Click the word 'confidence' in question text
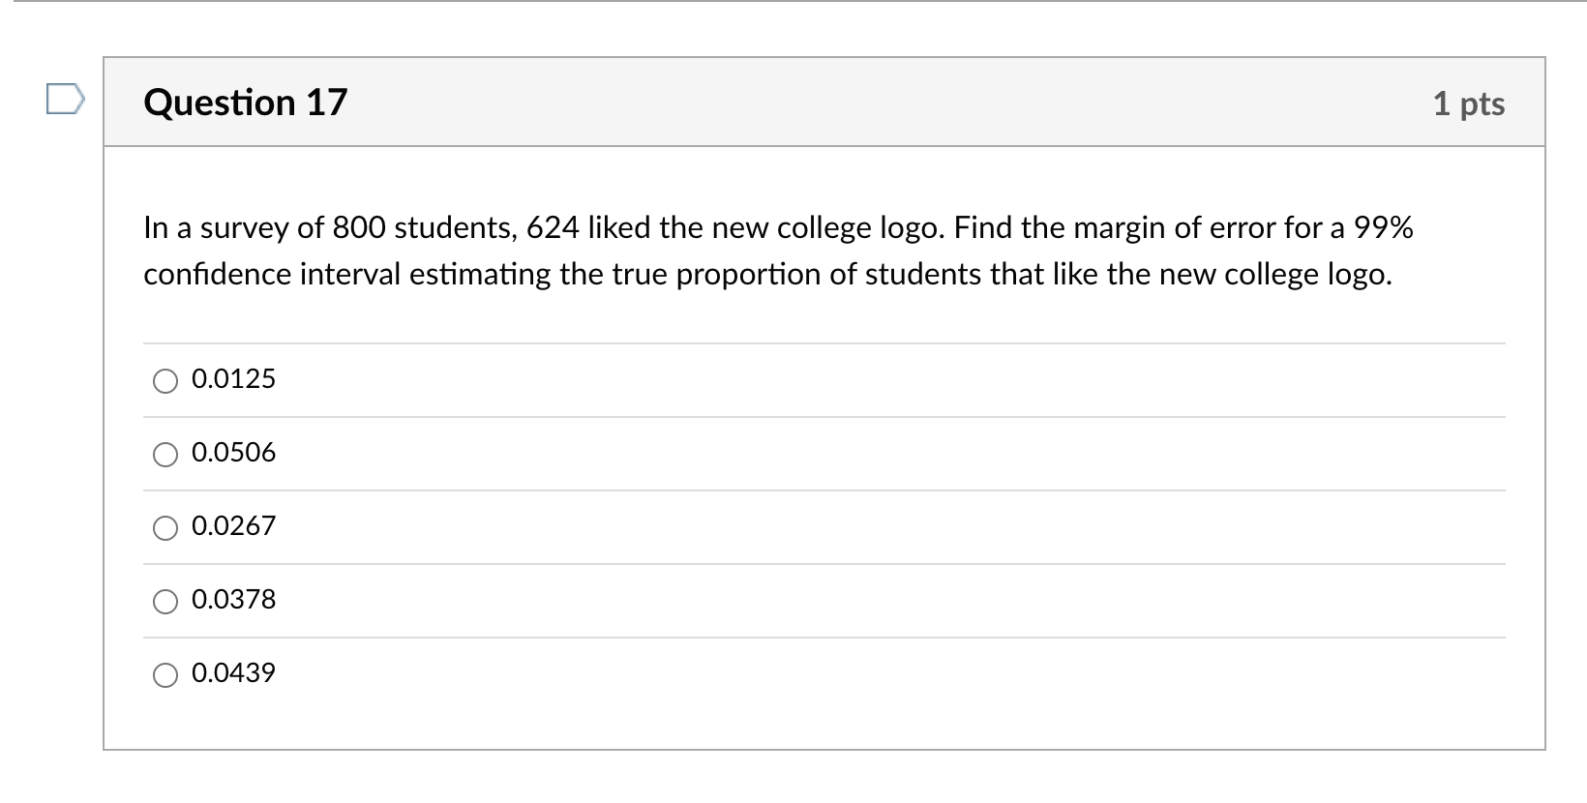 [x=218, y=275]
